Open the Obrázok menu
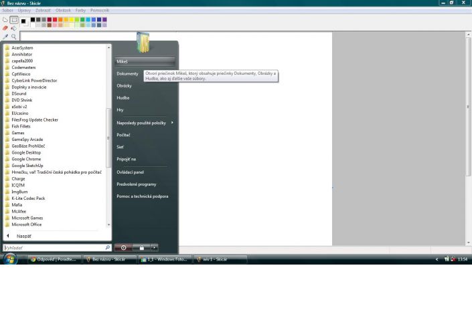The width and height of the screenshot is (472, 310). (63, 10)
